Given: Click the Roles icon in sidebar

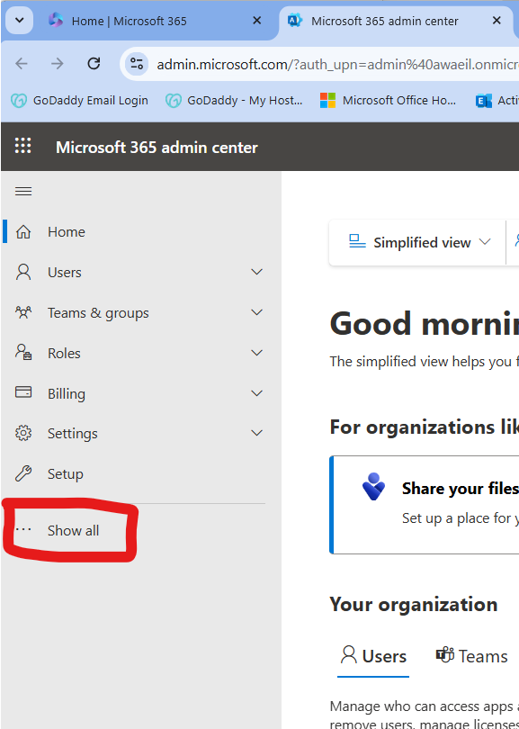Looking at the screenshot, I should click(23, 353).
